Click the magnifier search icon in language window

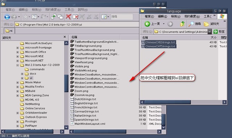click(x=191, y=24)
